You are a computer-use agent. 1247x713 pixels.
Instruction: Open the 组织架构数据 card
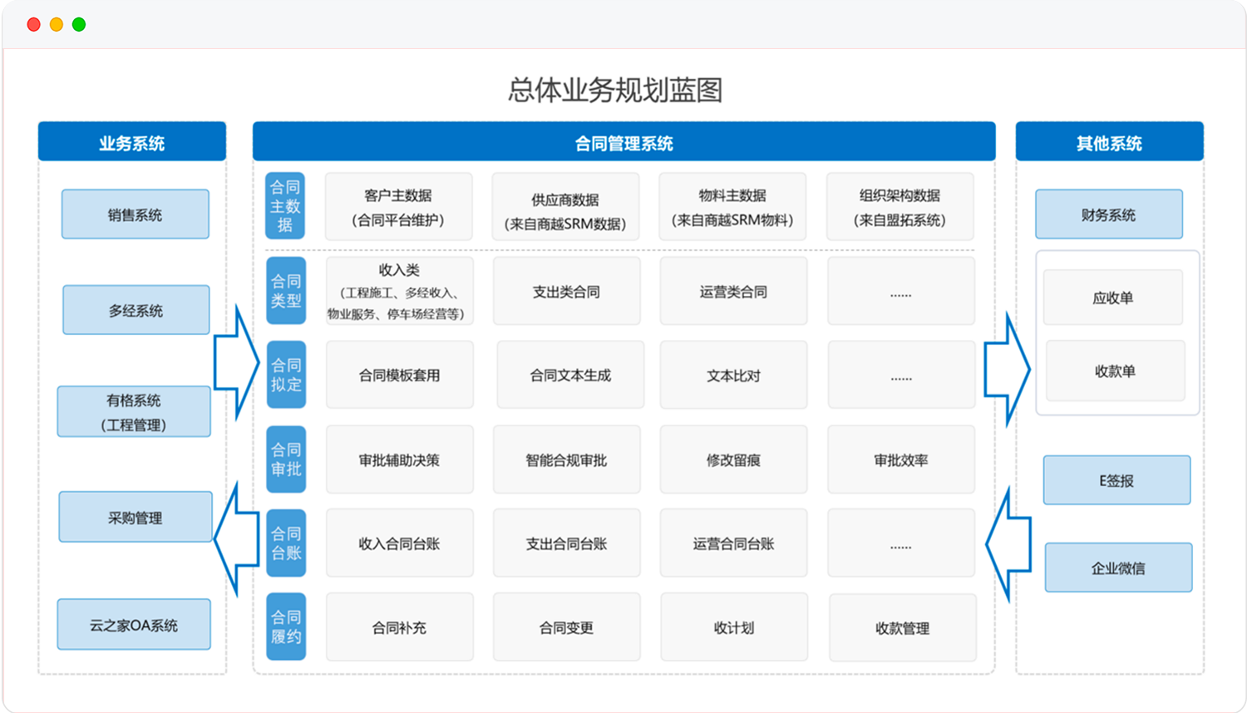tap(900, 207)
